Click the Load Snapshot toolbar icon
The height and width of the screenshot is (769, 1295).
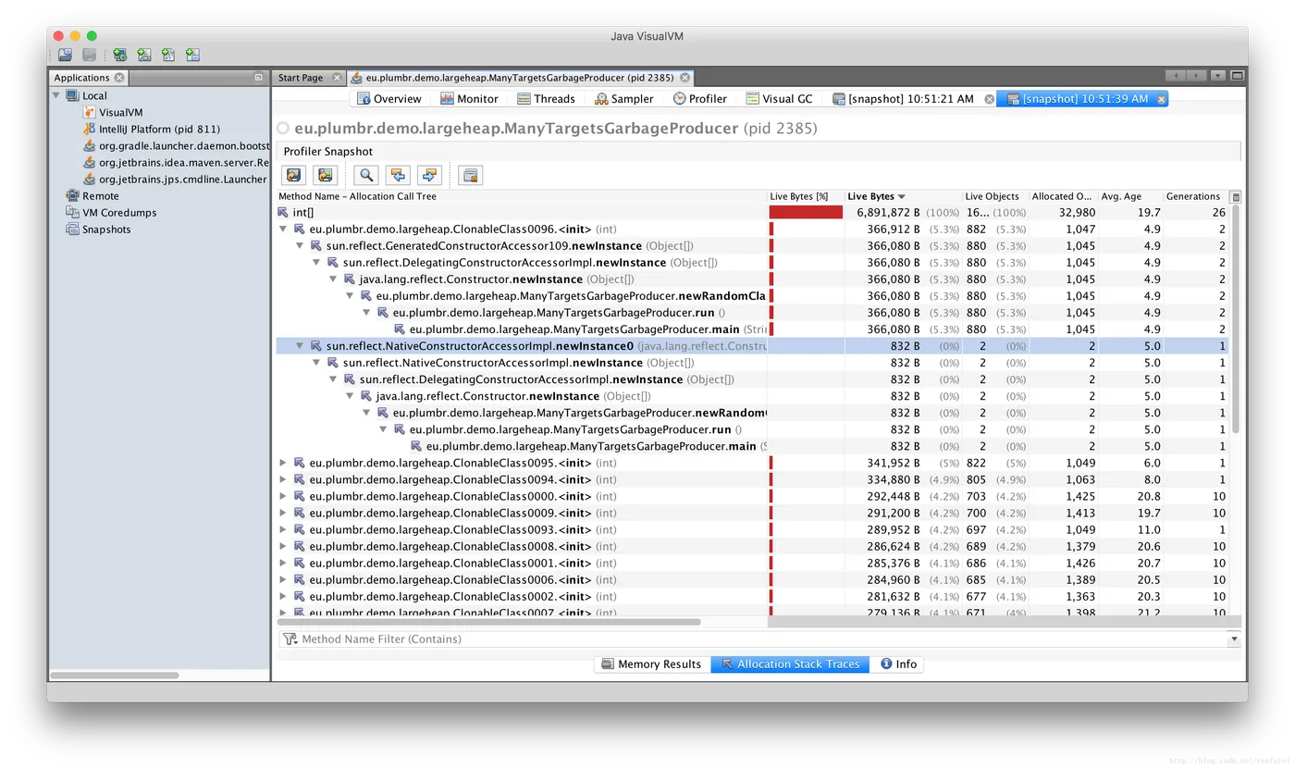point(66,56)
